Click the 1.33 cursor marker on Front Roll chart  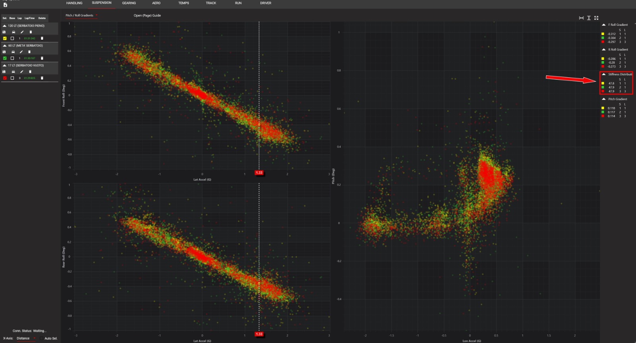click(259, 173)
